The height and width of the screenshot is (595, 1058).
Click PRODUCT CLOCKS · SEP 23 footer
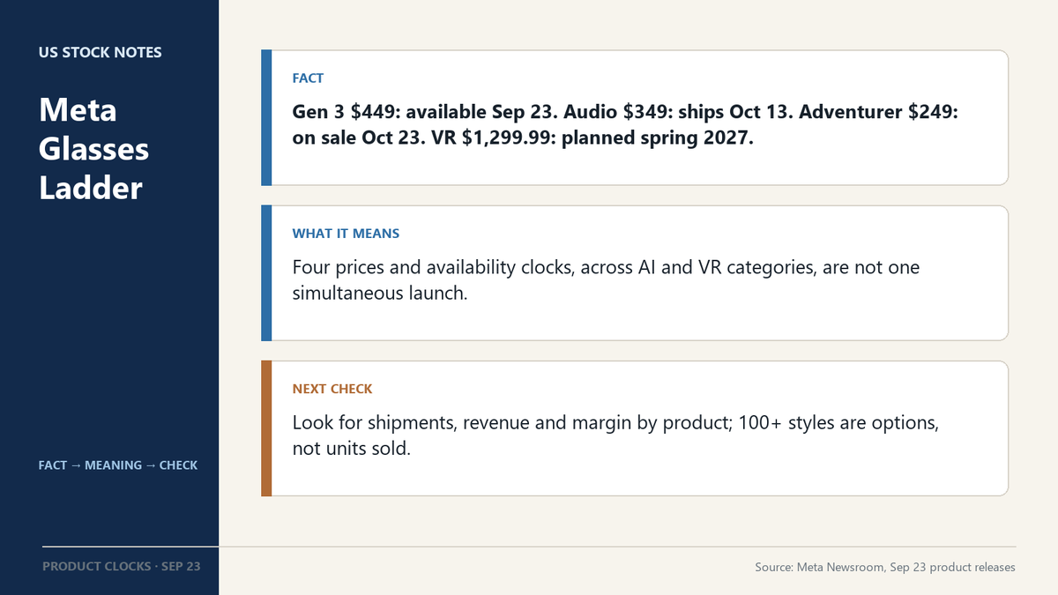point(122,566)
